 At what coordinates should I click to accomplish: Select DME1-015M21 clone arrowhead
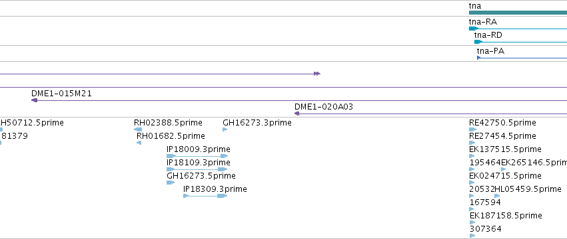click(35, 100)
